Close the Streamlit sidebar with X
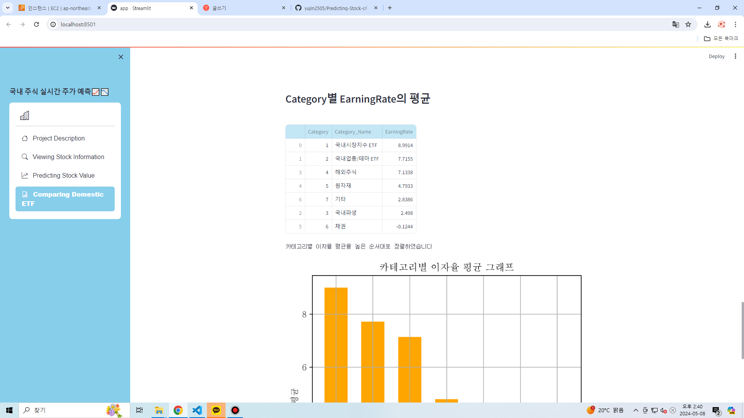Screen dimensions: 744x418 [x=121, y=57]
